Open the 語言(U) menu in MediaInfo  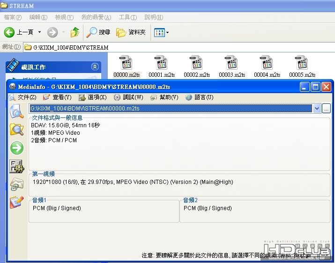(x=199, y=97)
